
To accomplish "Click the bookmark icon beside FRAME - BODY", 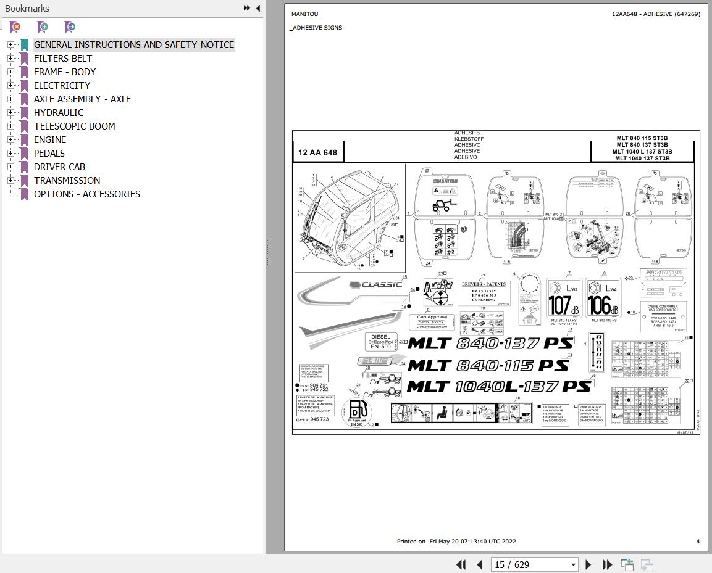I will [x=24, y=72].
